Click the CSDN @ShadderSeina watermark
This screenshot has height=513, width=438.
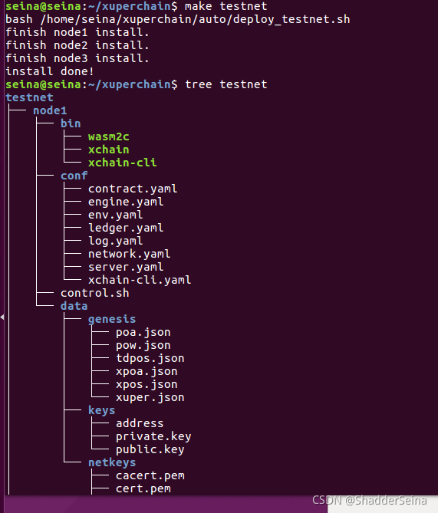370,501
